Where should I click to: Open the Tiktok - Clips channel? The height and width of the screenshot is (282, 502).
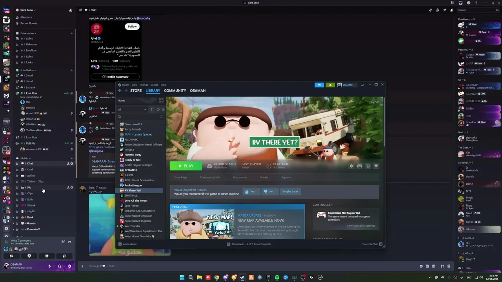click(x=35, y=181)
